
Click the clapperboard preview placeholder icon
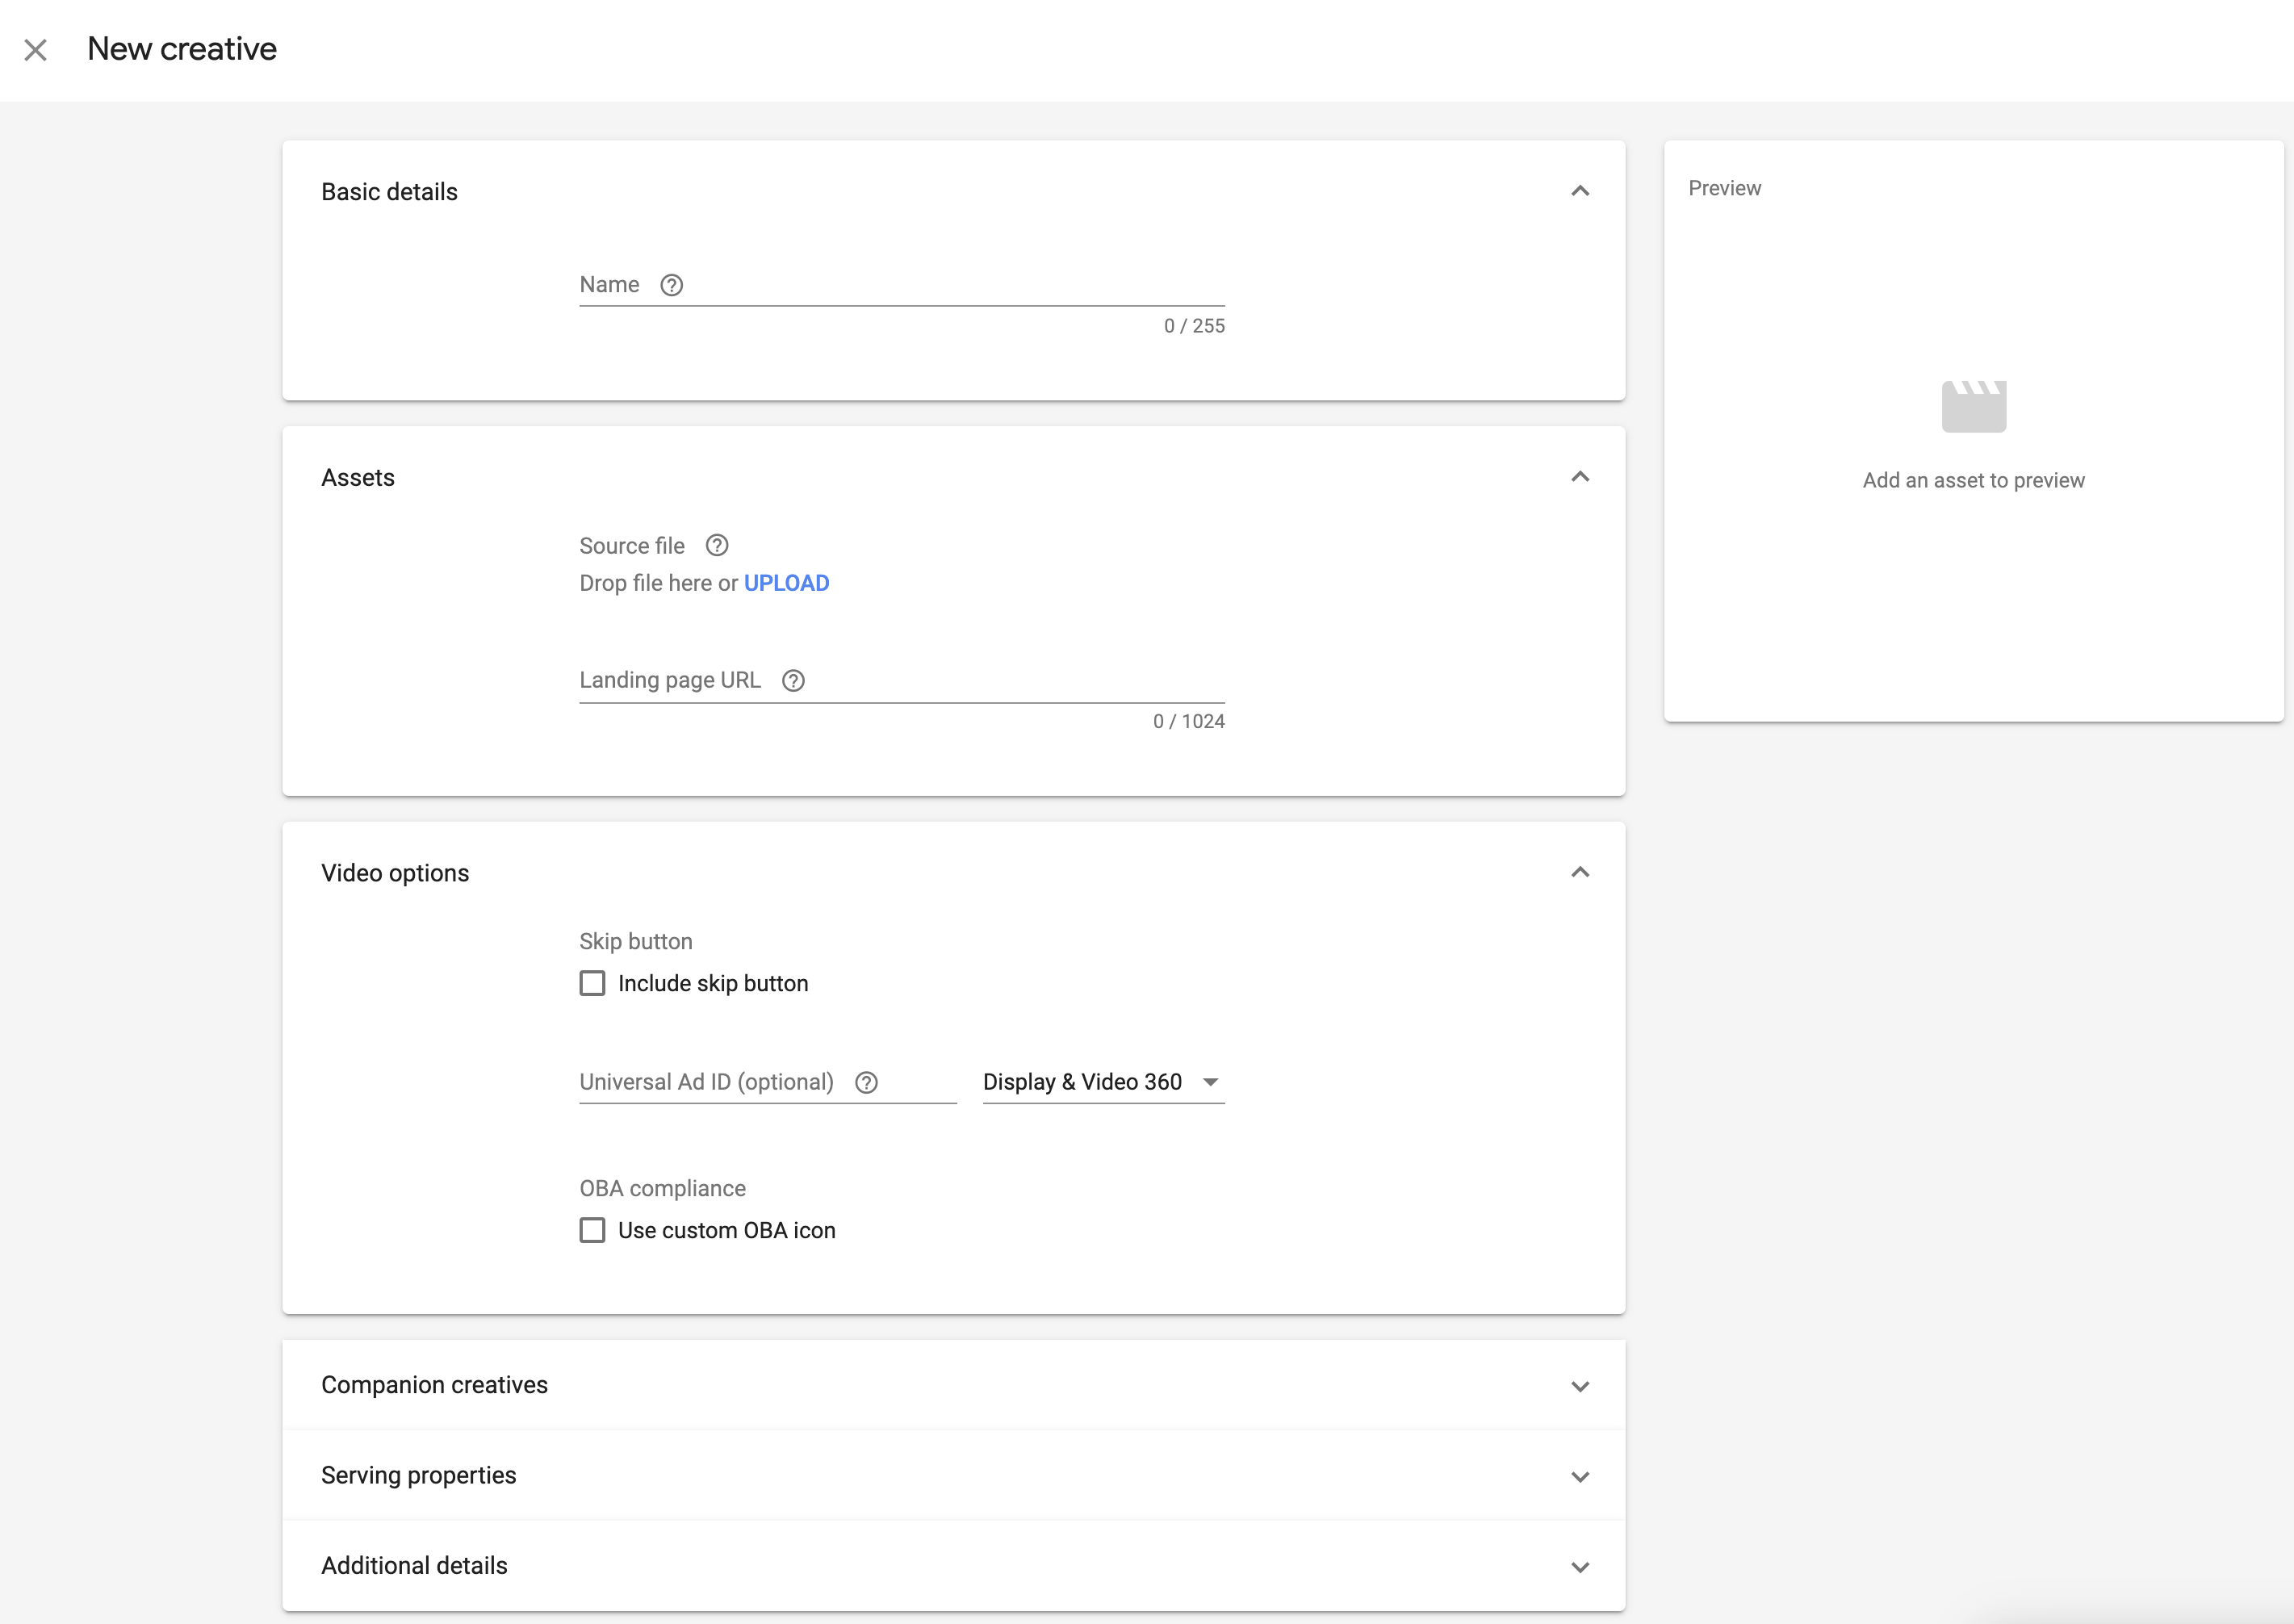[1973, 406]
